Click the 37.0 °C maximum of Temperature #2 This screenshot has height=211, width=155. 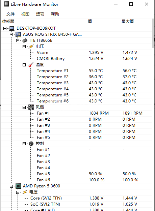tap(130, 77)
